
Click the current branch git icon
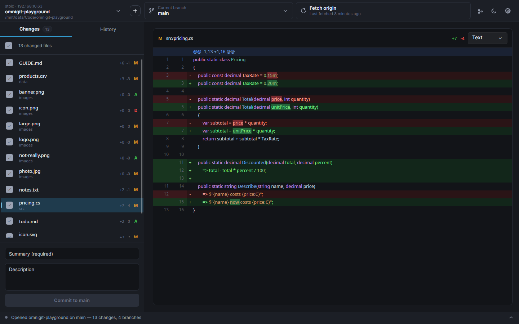[152, 11]
